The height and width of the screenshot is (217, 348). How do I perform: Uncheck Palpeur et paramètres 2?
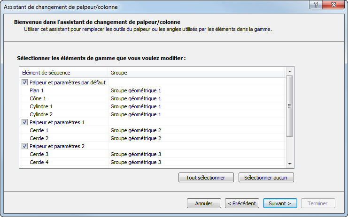click(24, 146)
